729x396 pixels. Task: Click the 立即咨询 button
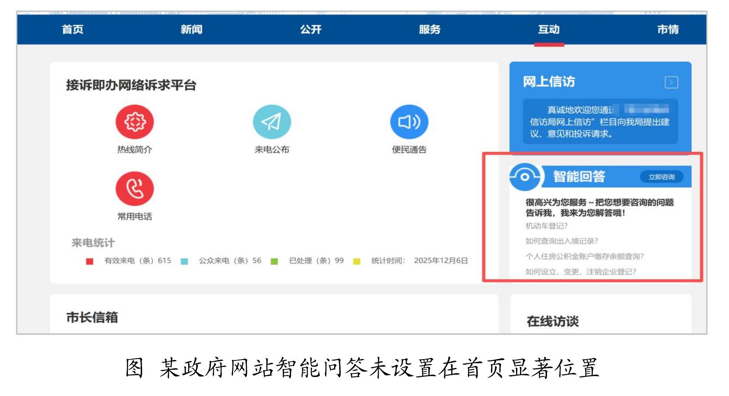(x=662, y=177)
